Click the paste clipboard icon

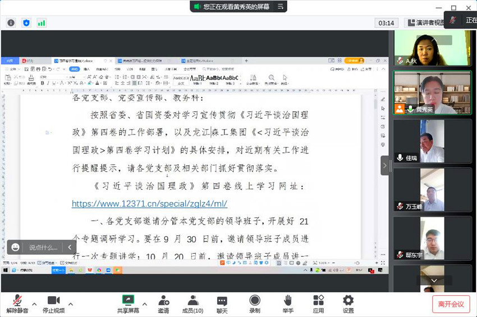[8, 79]
